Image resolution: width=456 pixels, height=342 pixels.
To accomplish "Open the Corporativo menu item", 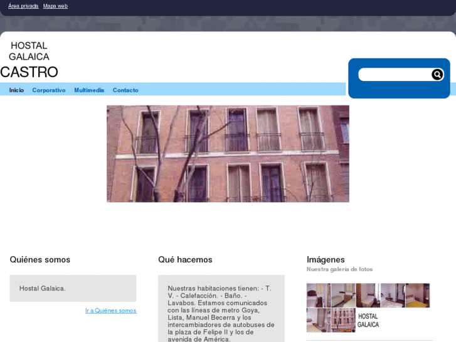I will coord(49,90).
